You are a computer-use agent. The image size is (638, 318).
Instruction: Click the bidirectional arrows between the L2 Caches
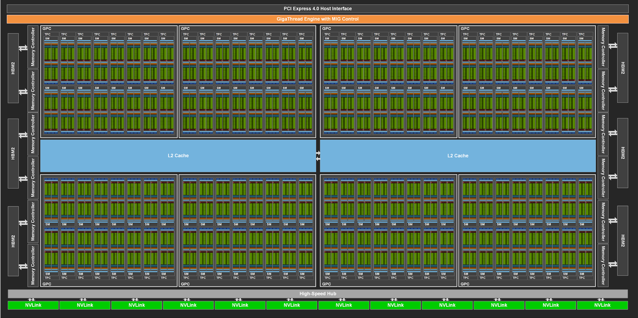point(318,156)
